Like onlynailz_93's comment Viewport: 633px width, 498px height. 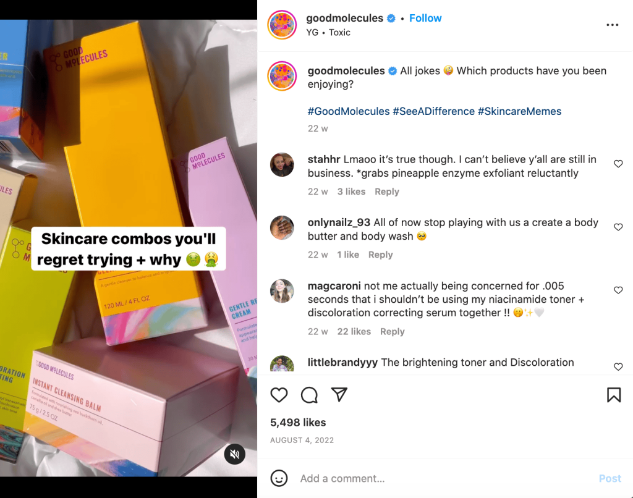coord(618,227)
